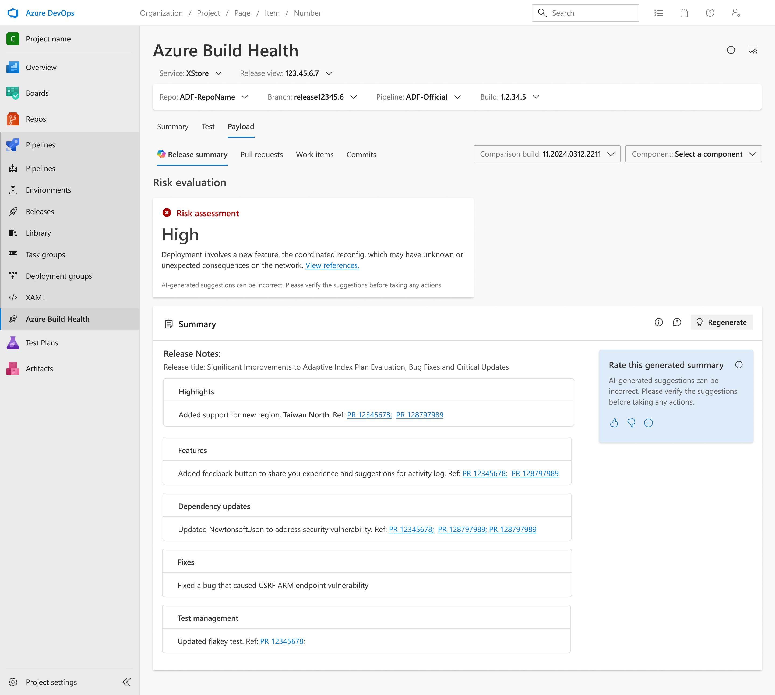Click the help question mark icon in header
Viewport: 775px width, 695px height.
(x=710, y=13)
